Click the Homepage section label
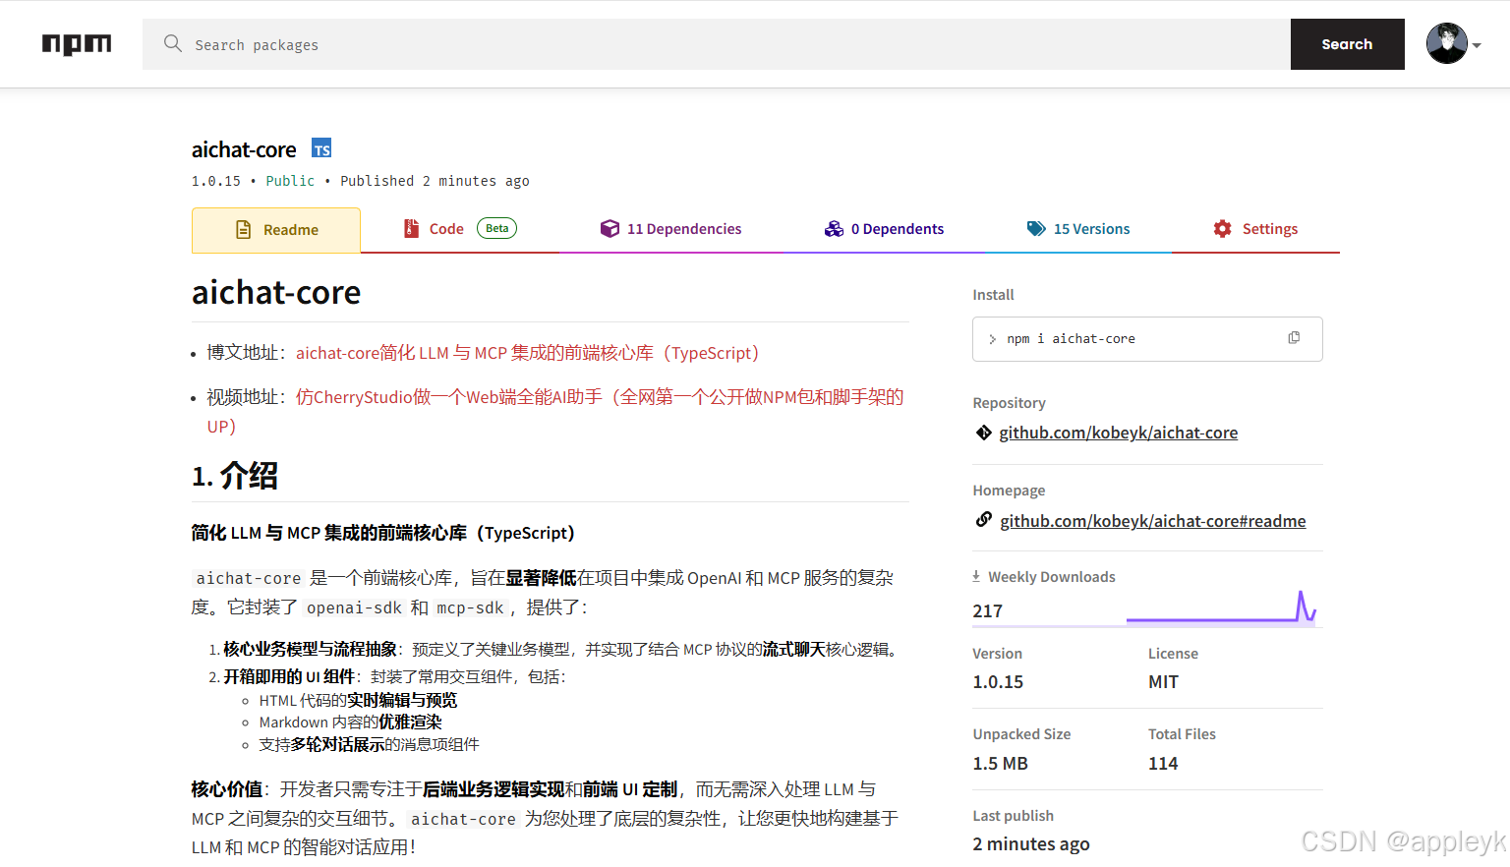 click(1009, 491)
